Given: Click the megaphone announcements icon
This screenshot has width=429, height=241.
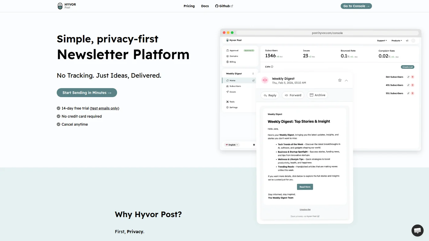Looking at the screenshot, I should tap(407, 40).
